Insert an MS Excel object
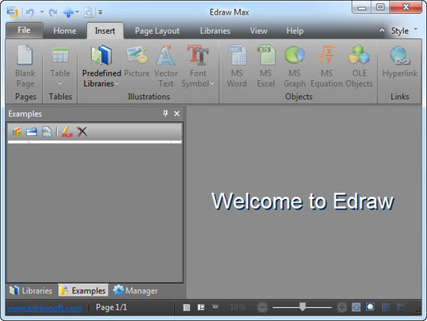 [266, 66]
